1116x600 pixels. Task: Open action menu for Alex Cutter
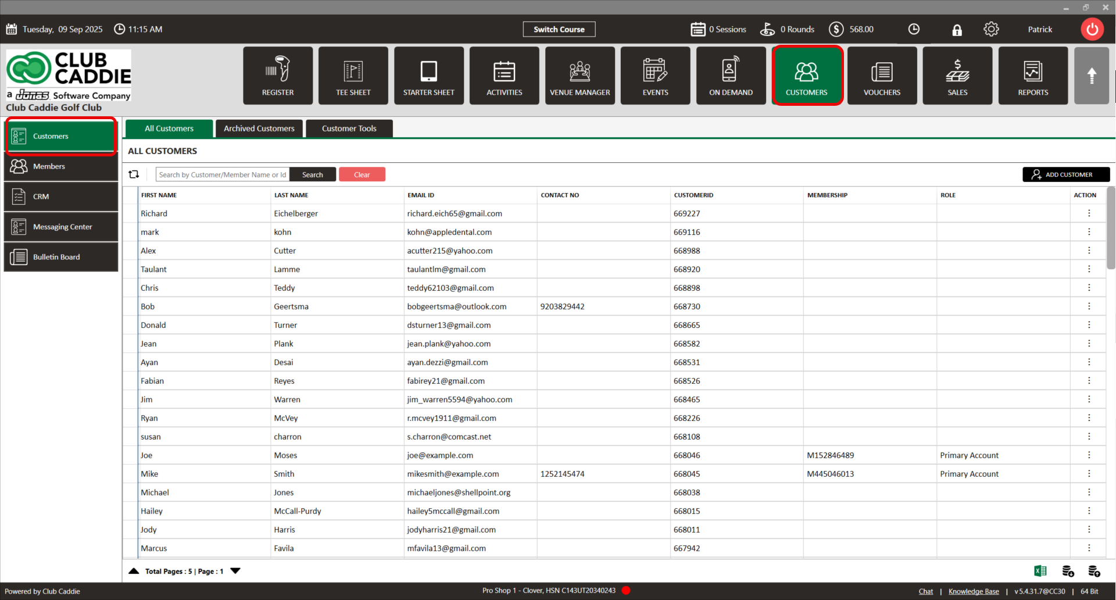click(x=1089, y=251)
